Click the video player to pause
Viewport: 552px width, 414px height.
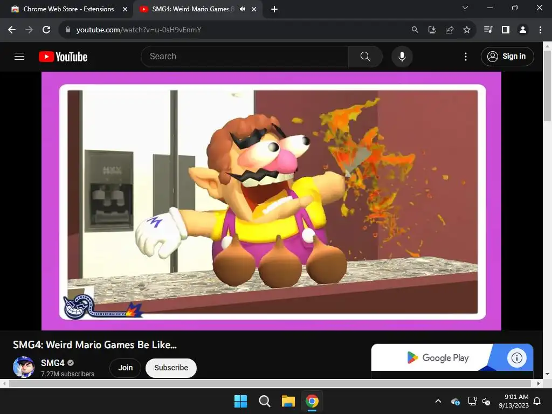[271, 201]
